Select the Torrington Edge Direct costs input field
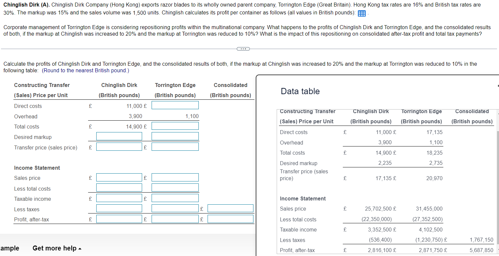This screenshot has height=256, width=499. (175, 105)
